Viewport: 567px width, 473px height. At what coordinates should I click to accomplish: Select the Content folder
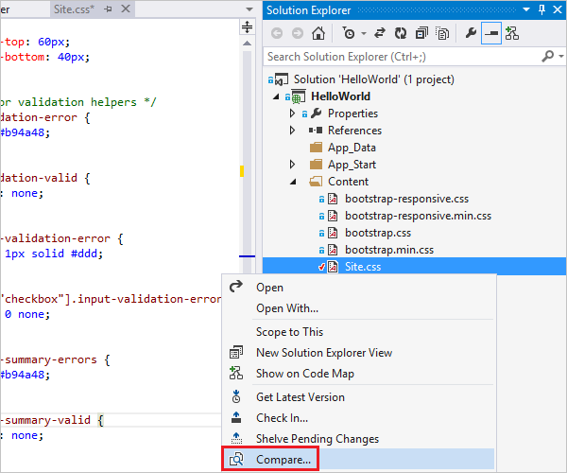point(348,182)
